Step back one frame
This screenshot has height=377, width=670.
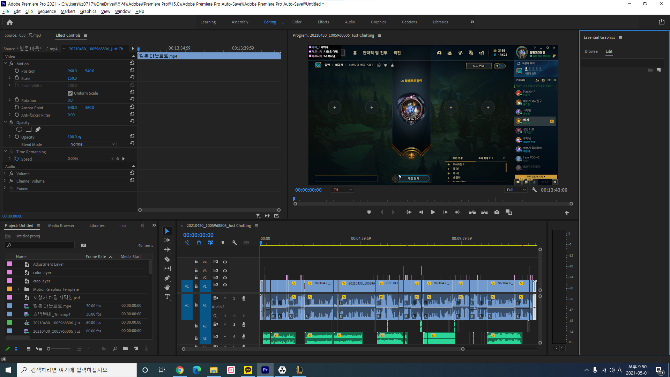421,212
